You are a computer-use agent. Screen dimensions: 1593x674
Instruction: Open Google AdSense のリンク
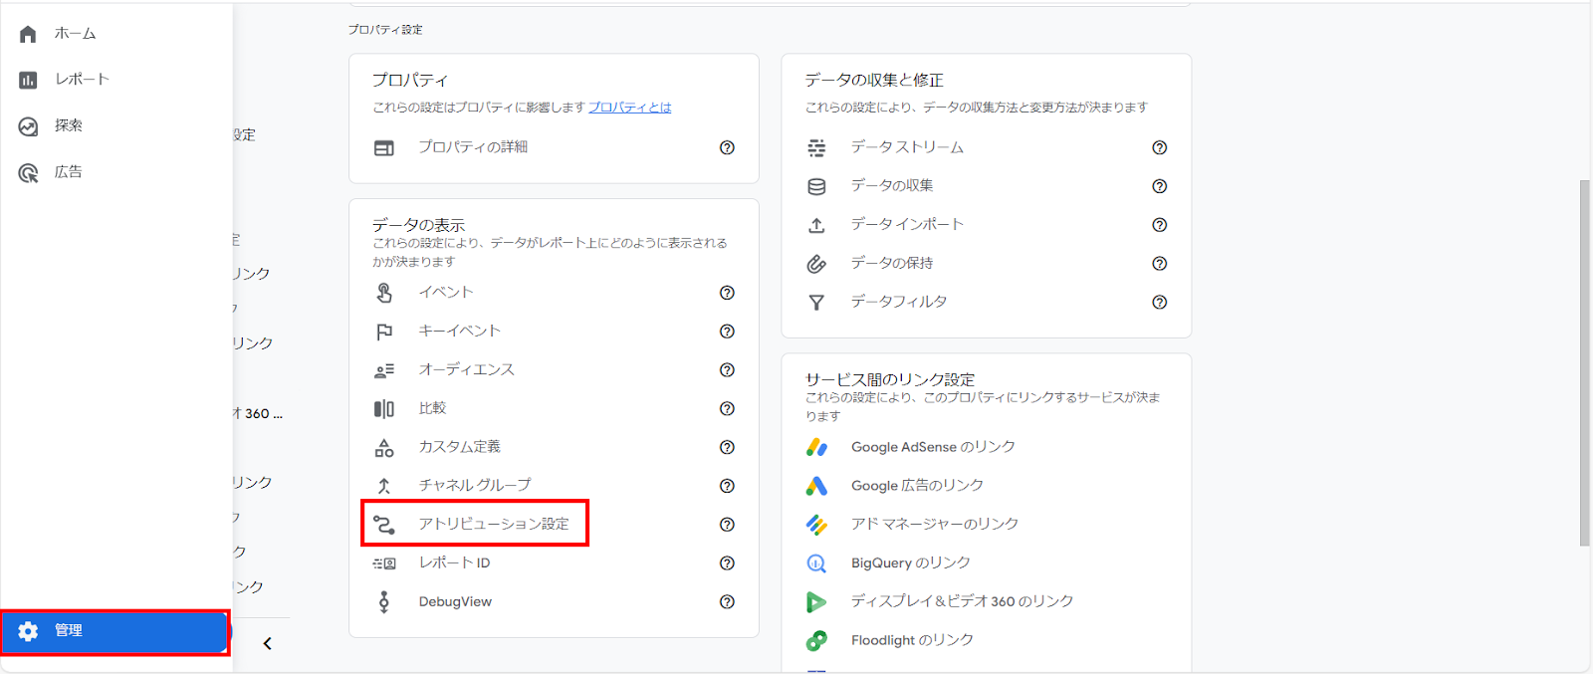[x=933, y=447]
